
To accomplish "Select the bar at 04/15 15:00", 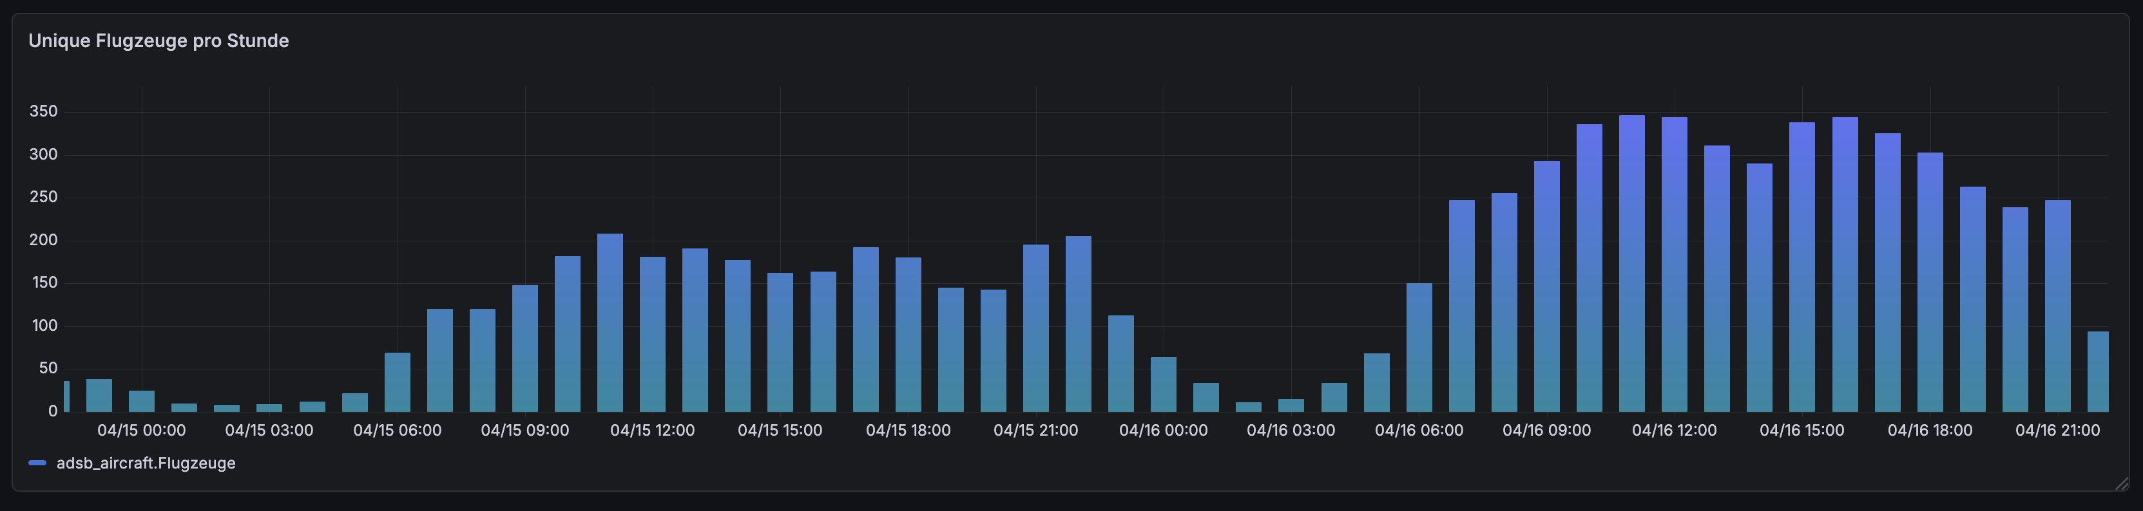I will click(780, 342).
